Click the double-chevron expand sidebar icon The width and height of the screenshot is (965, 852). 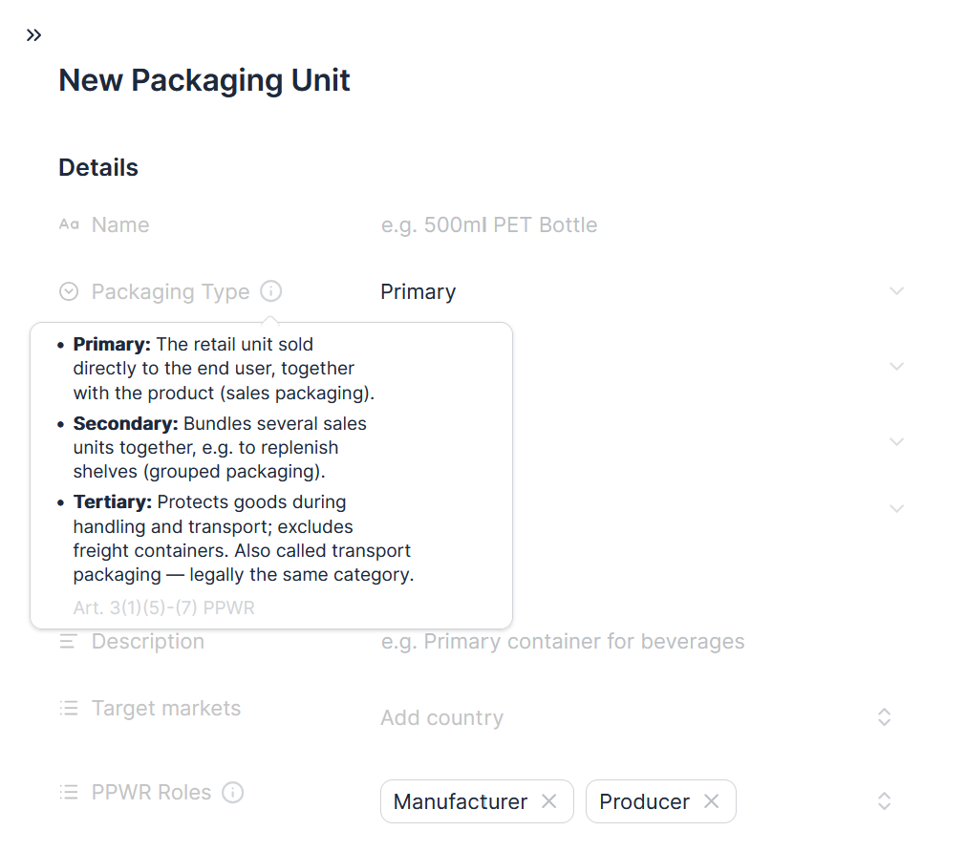33,35
